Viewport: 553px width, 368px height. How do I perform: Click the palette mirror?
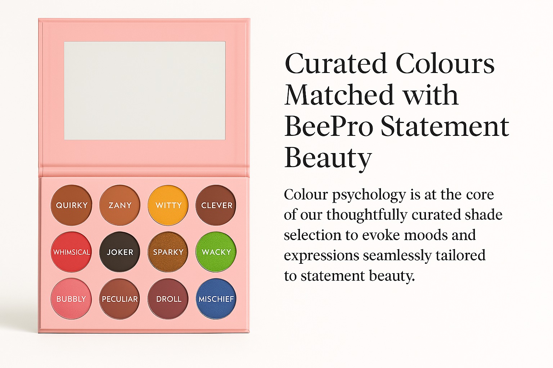pyautogui.click(x=145, y=91)
